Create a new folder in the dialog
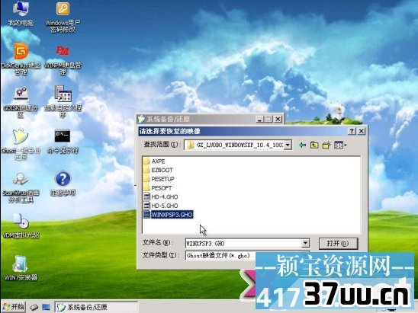This screenshot has height=313, width=418. click(326, 145)
